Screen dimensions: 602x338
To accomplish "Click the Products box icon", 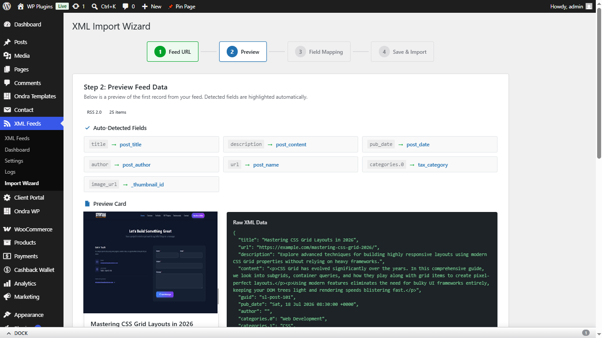I will tap(7, 242).
